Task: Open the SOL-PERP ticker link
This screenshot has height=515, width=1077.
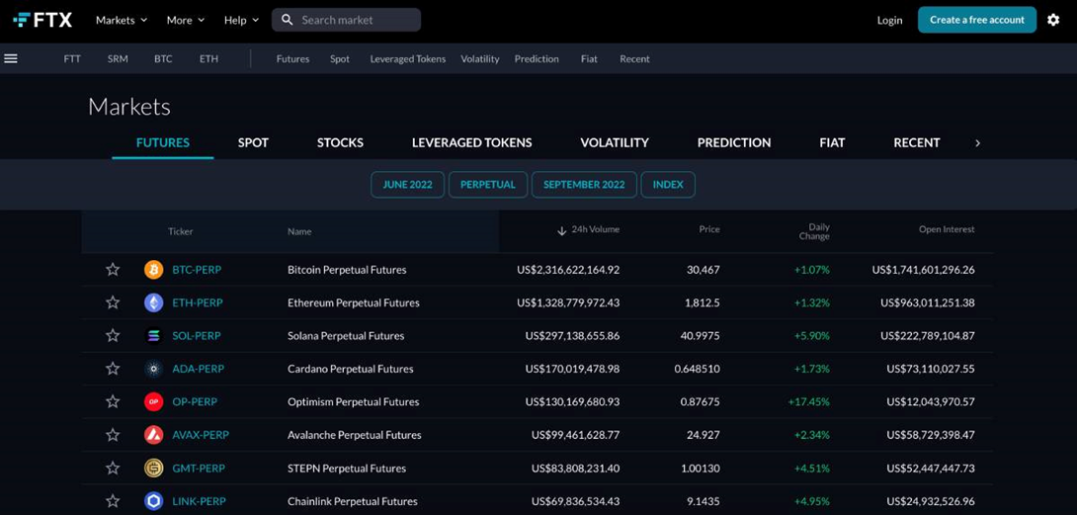Action: (197, 336)
